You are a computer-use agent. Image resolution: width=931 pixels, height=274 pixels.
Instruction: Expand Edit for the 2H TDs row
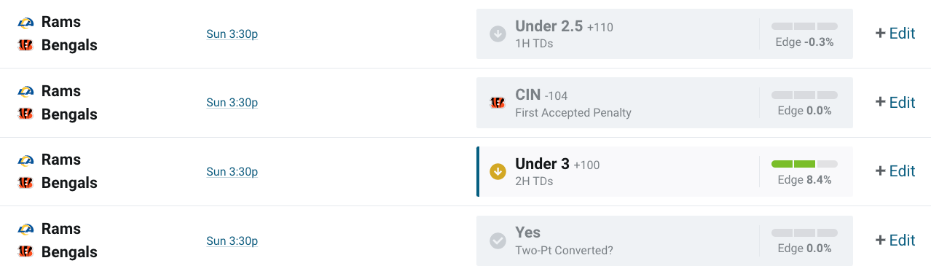tap(895, 171)
